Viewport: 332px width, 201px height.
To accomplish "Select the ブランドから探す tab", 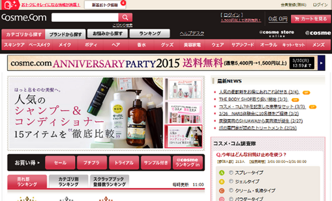I will point(65,34).
